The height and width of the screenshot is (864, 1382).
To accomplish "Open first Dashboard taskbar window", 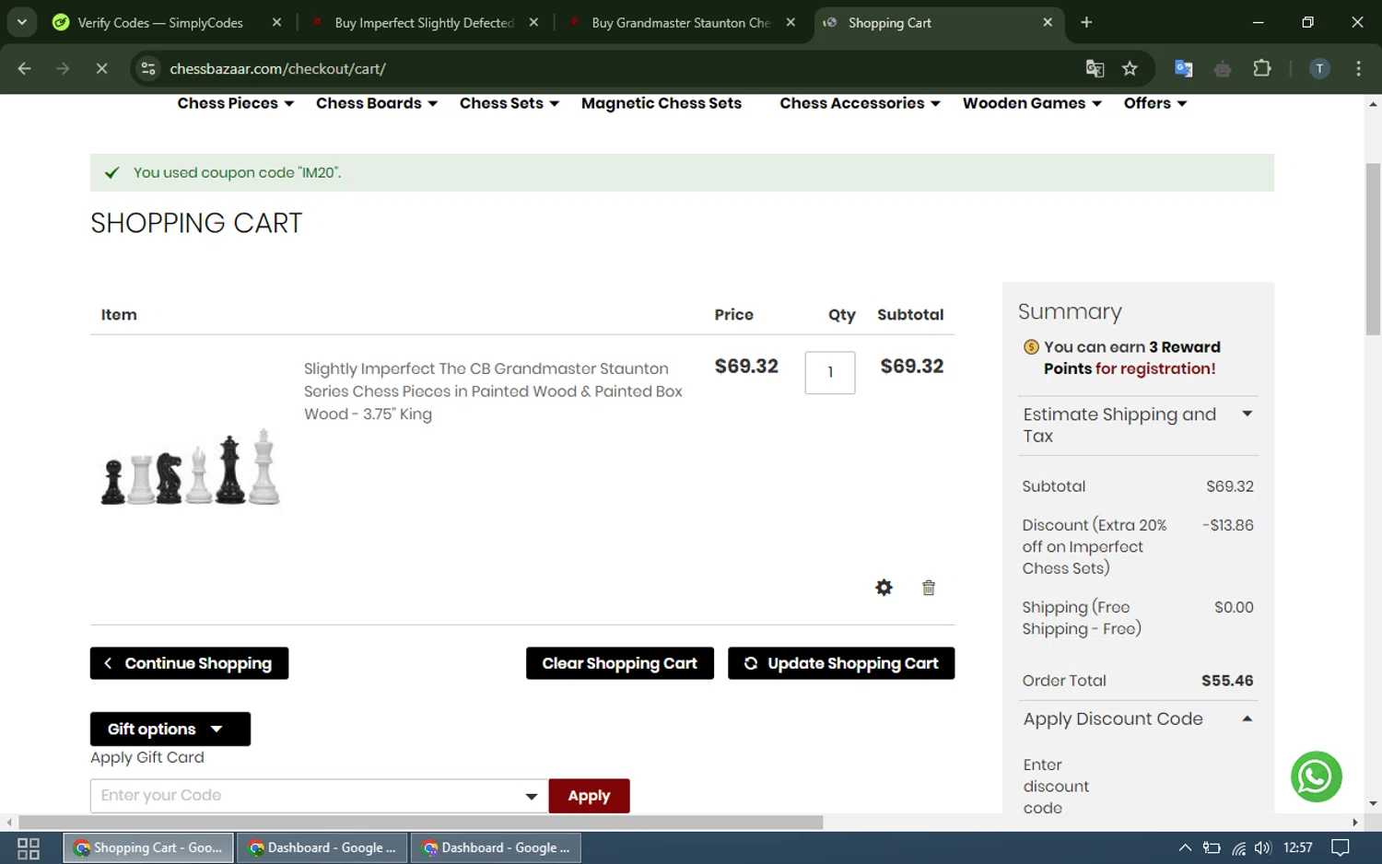I will tap(322, 847).
